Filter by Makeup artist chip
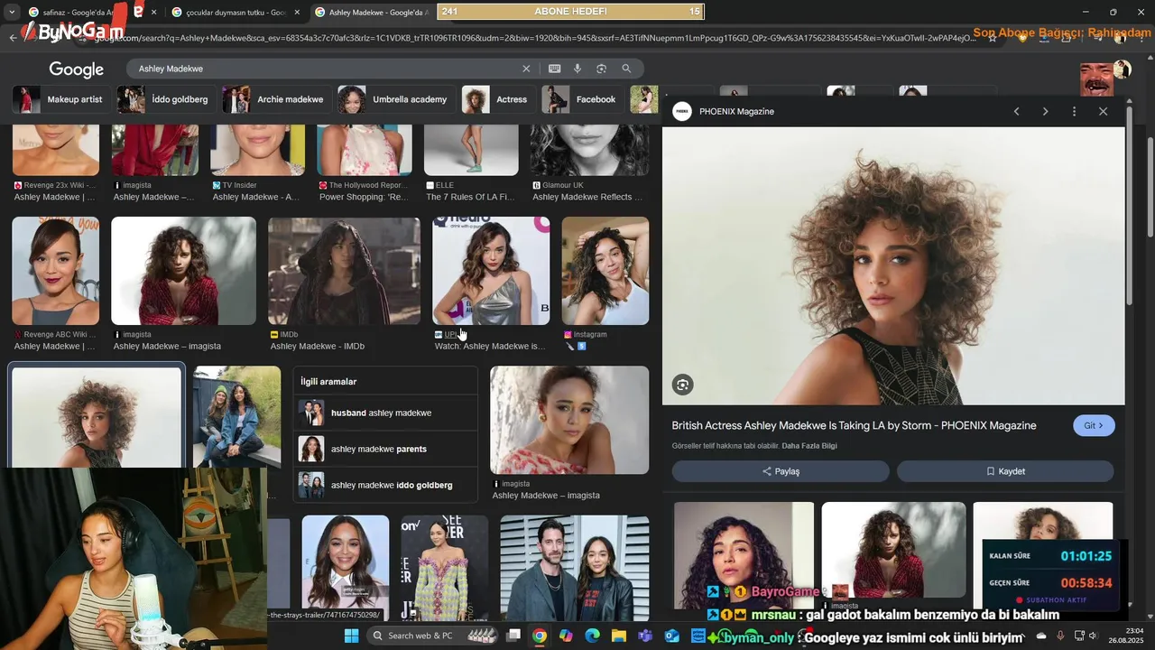 62,99
